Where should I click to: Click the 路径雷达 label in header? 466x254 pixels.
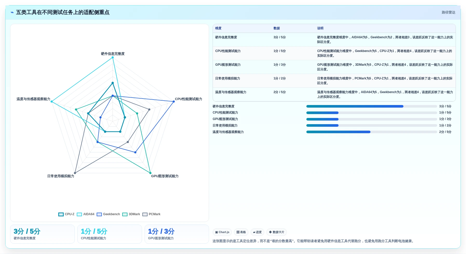coord(448,12)
